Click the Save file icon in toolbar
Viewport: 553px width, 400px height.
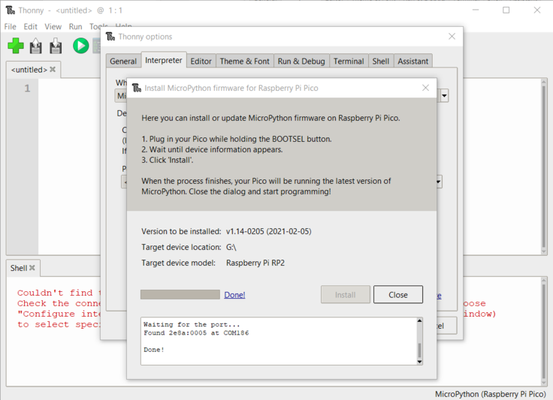[56, 46]
